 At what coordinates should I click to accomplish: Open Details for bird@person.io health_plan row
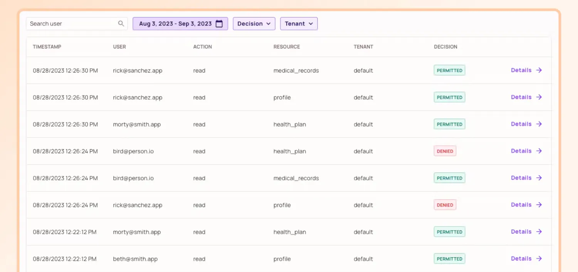pyautogui.click(x=526, y=151)
